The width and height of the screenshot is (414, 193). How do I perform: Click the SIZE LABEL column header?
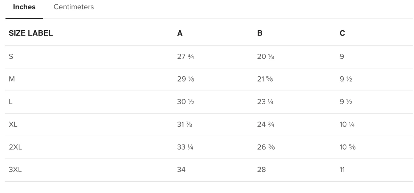pyautogui.click(x=31, y=34)
